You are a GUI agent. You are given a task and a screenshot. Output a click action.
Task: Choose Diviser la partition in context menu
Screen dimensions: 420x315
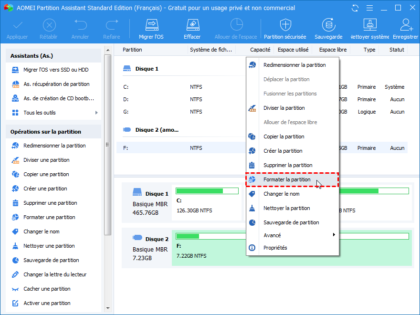click(x=293, y=108)
